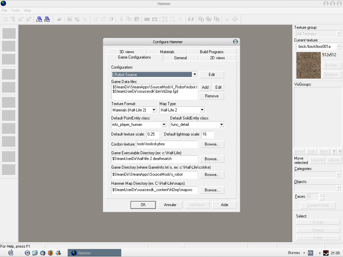Click Remove for Game Data files
Image resolution: width=343 pixels, height=257 pixels.
pos(212,96)
